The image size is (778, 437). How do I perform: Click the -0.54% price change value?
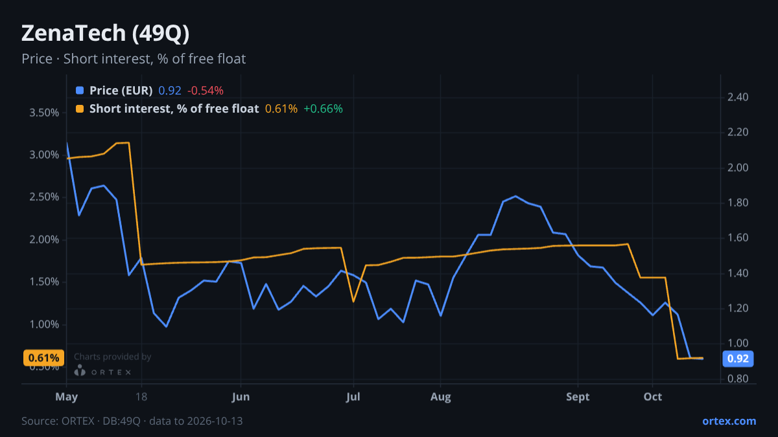coord(206,91)
